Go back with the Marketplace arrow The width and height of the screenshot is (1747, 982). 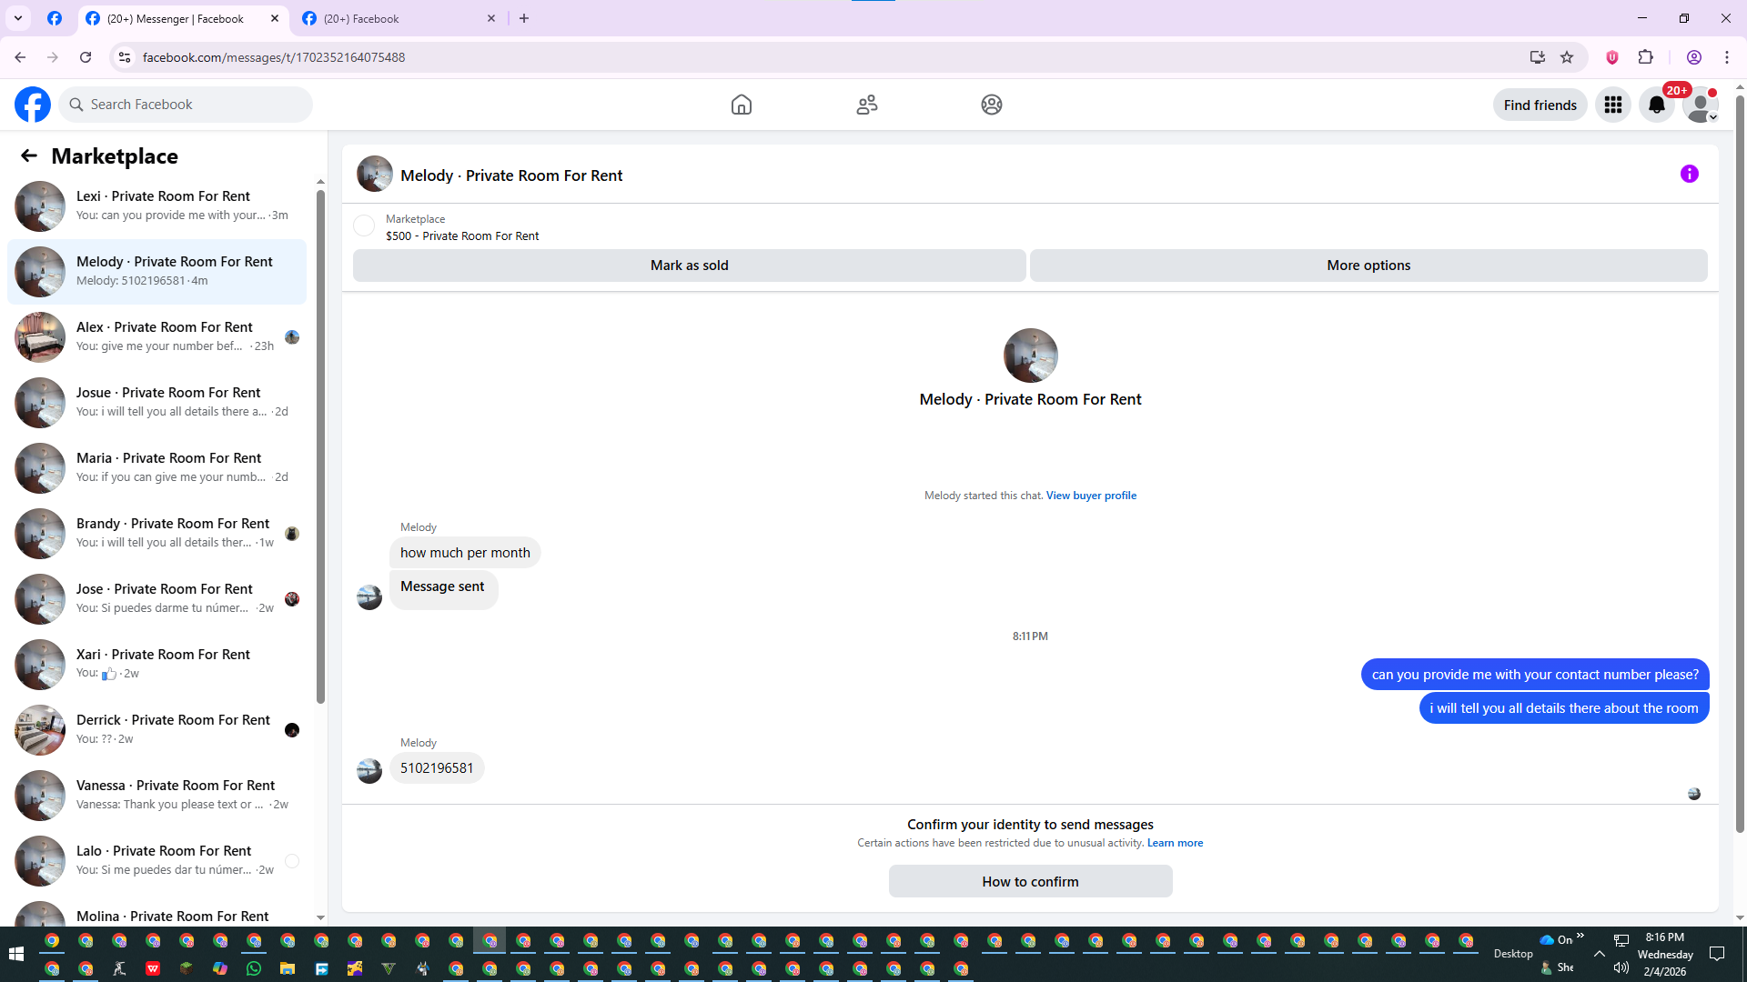28,156
